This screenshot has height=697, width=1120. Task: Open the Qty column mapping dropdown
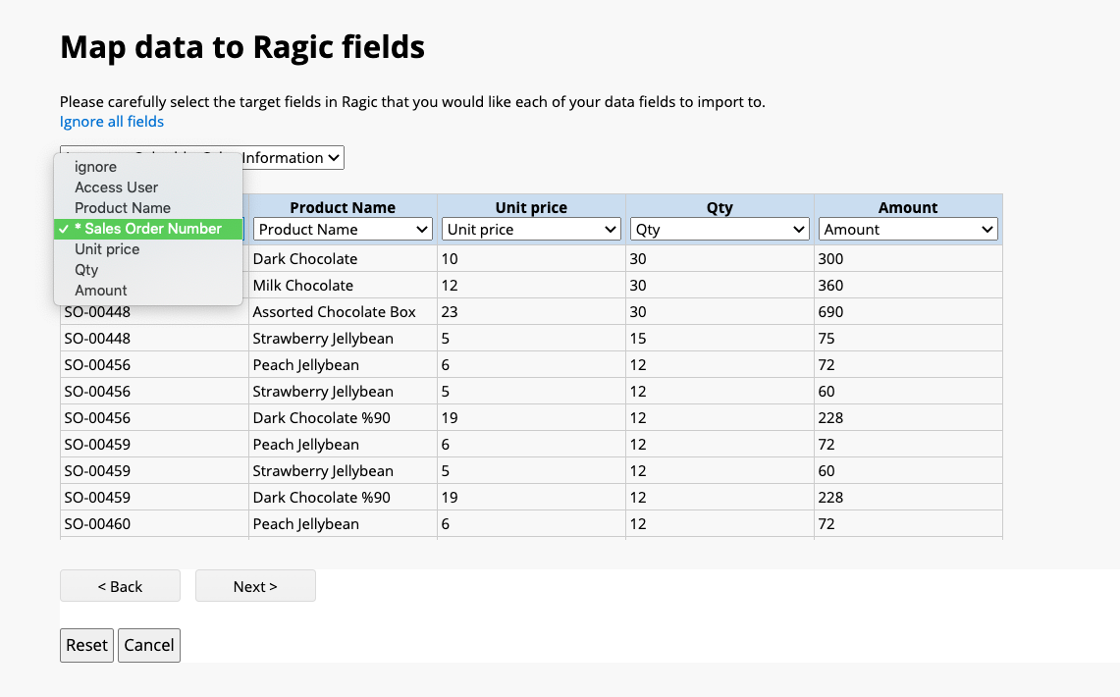tap(720, 230)
